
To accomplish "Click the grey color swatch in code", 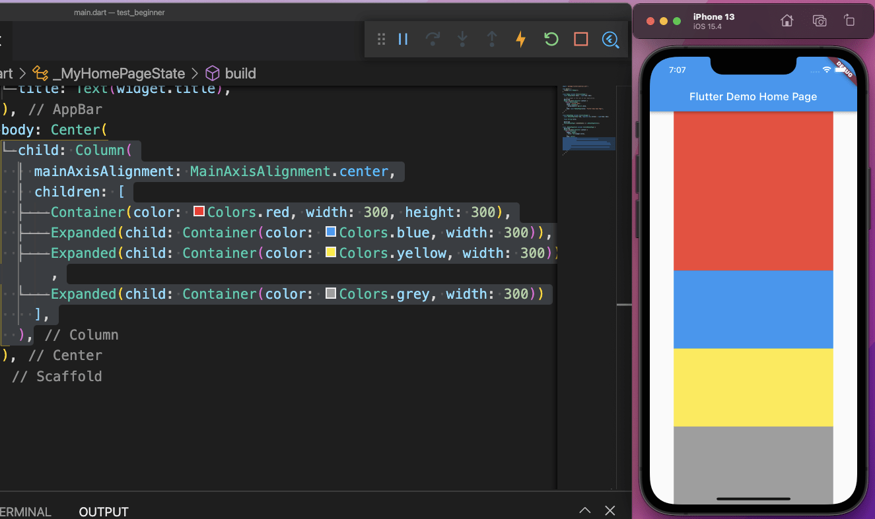I will (331, 293).
